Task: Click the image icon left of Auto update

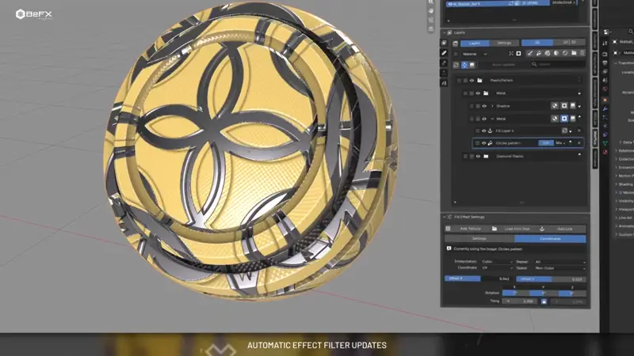Action: 472,65
